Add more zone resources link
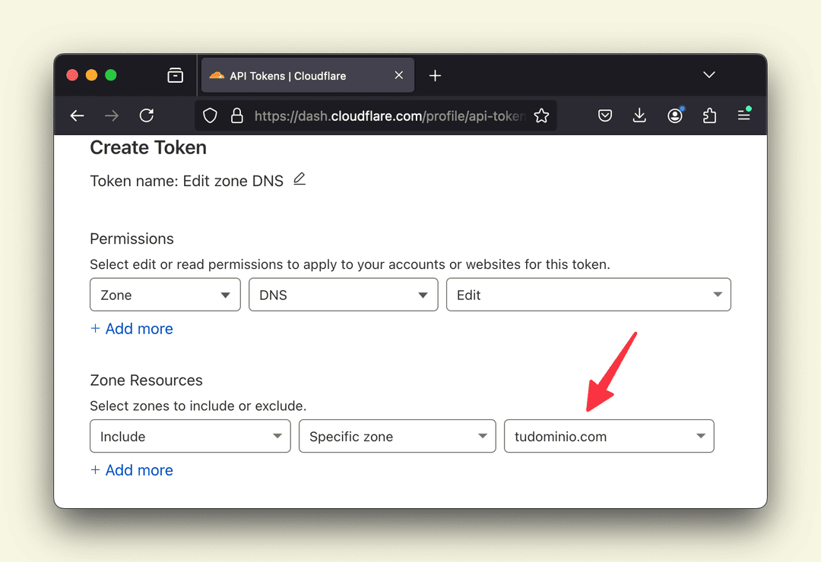Image resolution: width=821 pixels, height=562 pixels. pyautogui.click(x=132, y=470)
